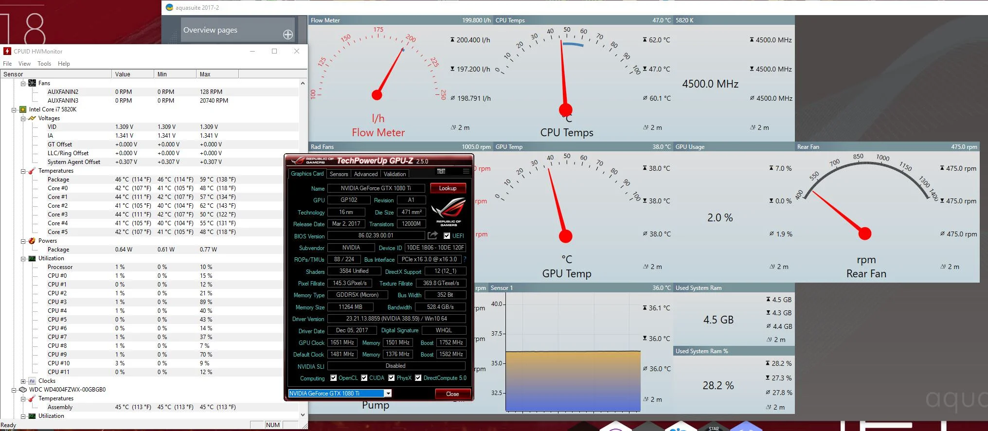Screen dimensions: 988x431
Task: Click the CPUID HWMonitor title bar icon
Action: pos(7,51)
